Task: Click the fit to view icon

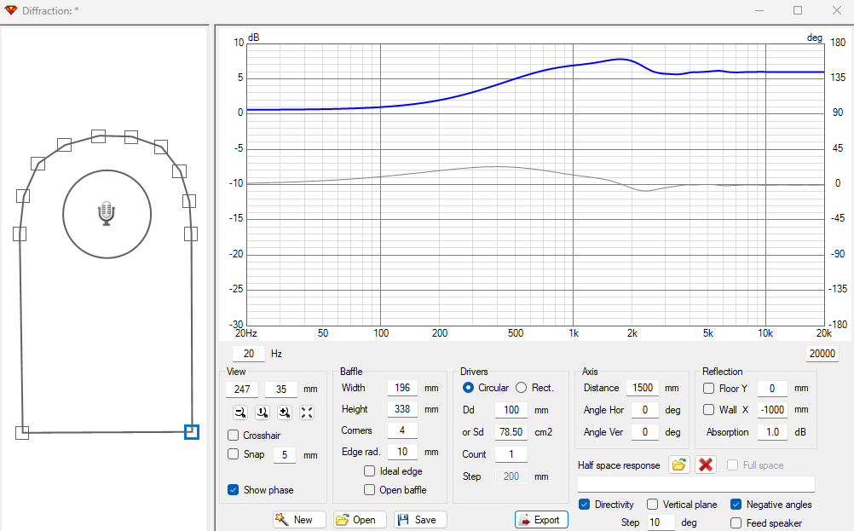Action: (x=307, y=413)
